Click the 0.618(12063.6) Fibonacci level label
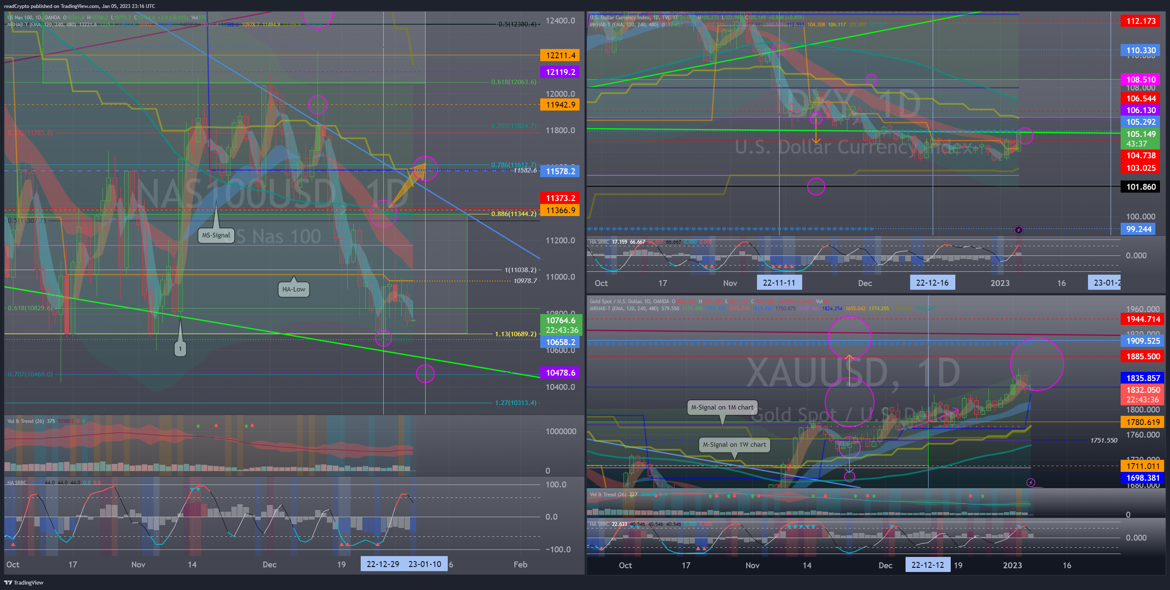Screen dimensions: 1170x590 pos(514,82)
